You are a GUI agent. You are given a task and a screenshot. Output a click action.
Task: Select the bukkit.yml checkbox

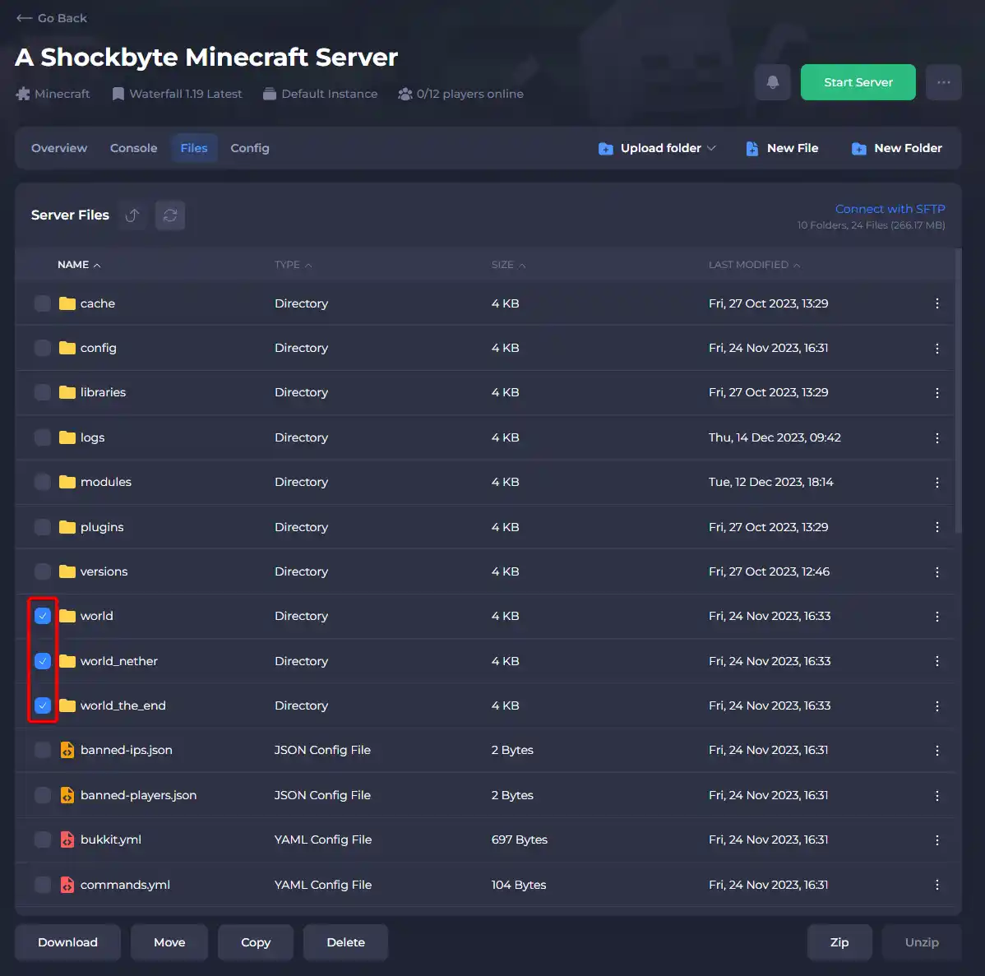click(43, 840)
